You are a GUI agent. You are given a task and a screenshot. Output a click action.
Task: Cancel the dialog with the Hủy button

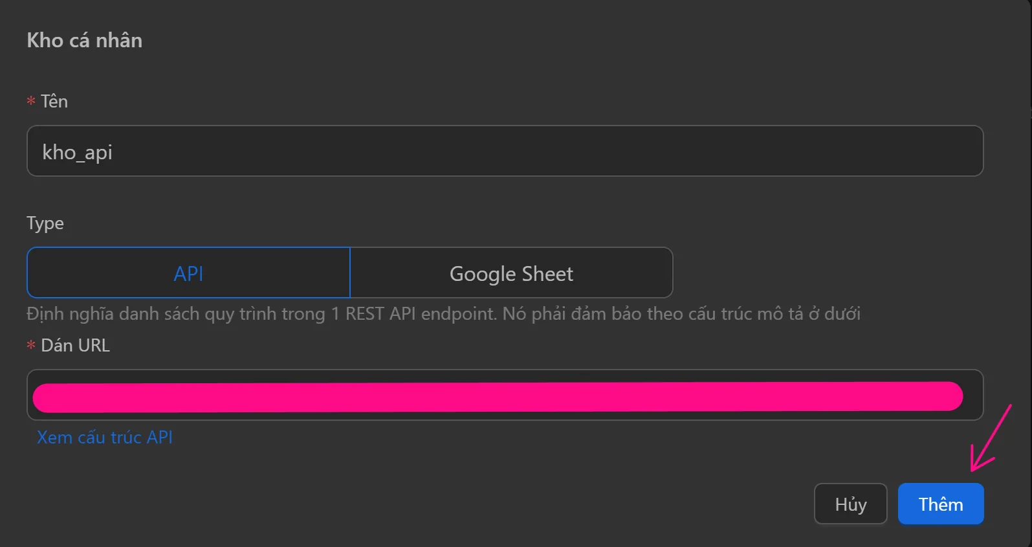pyautogui.click(x=850, y=504)
